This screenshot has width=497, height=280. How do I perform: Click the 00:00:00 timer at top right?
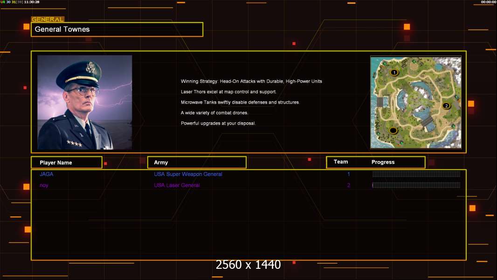[x=488, y=2]
